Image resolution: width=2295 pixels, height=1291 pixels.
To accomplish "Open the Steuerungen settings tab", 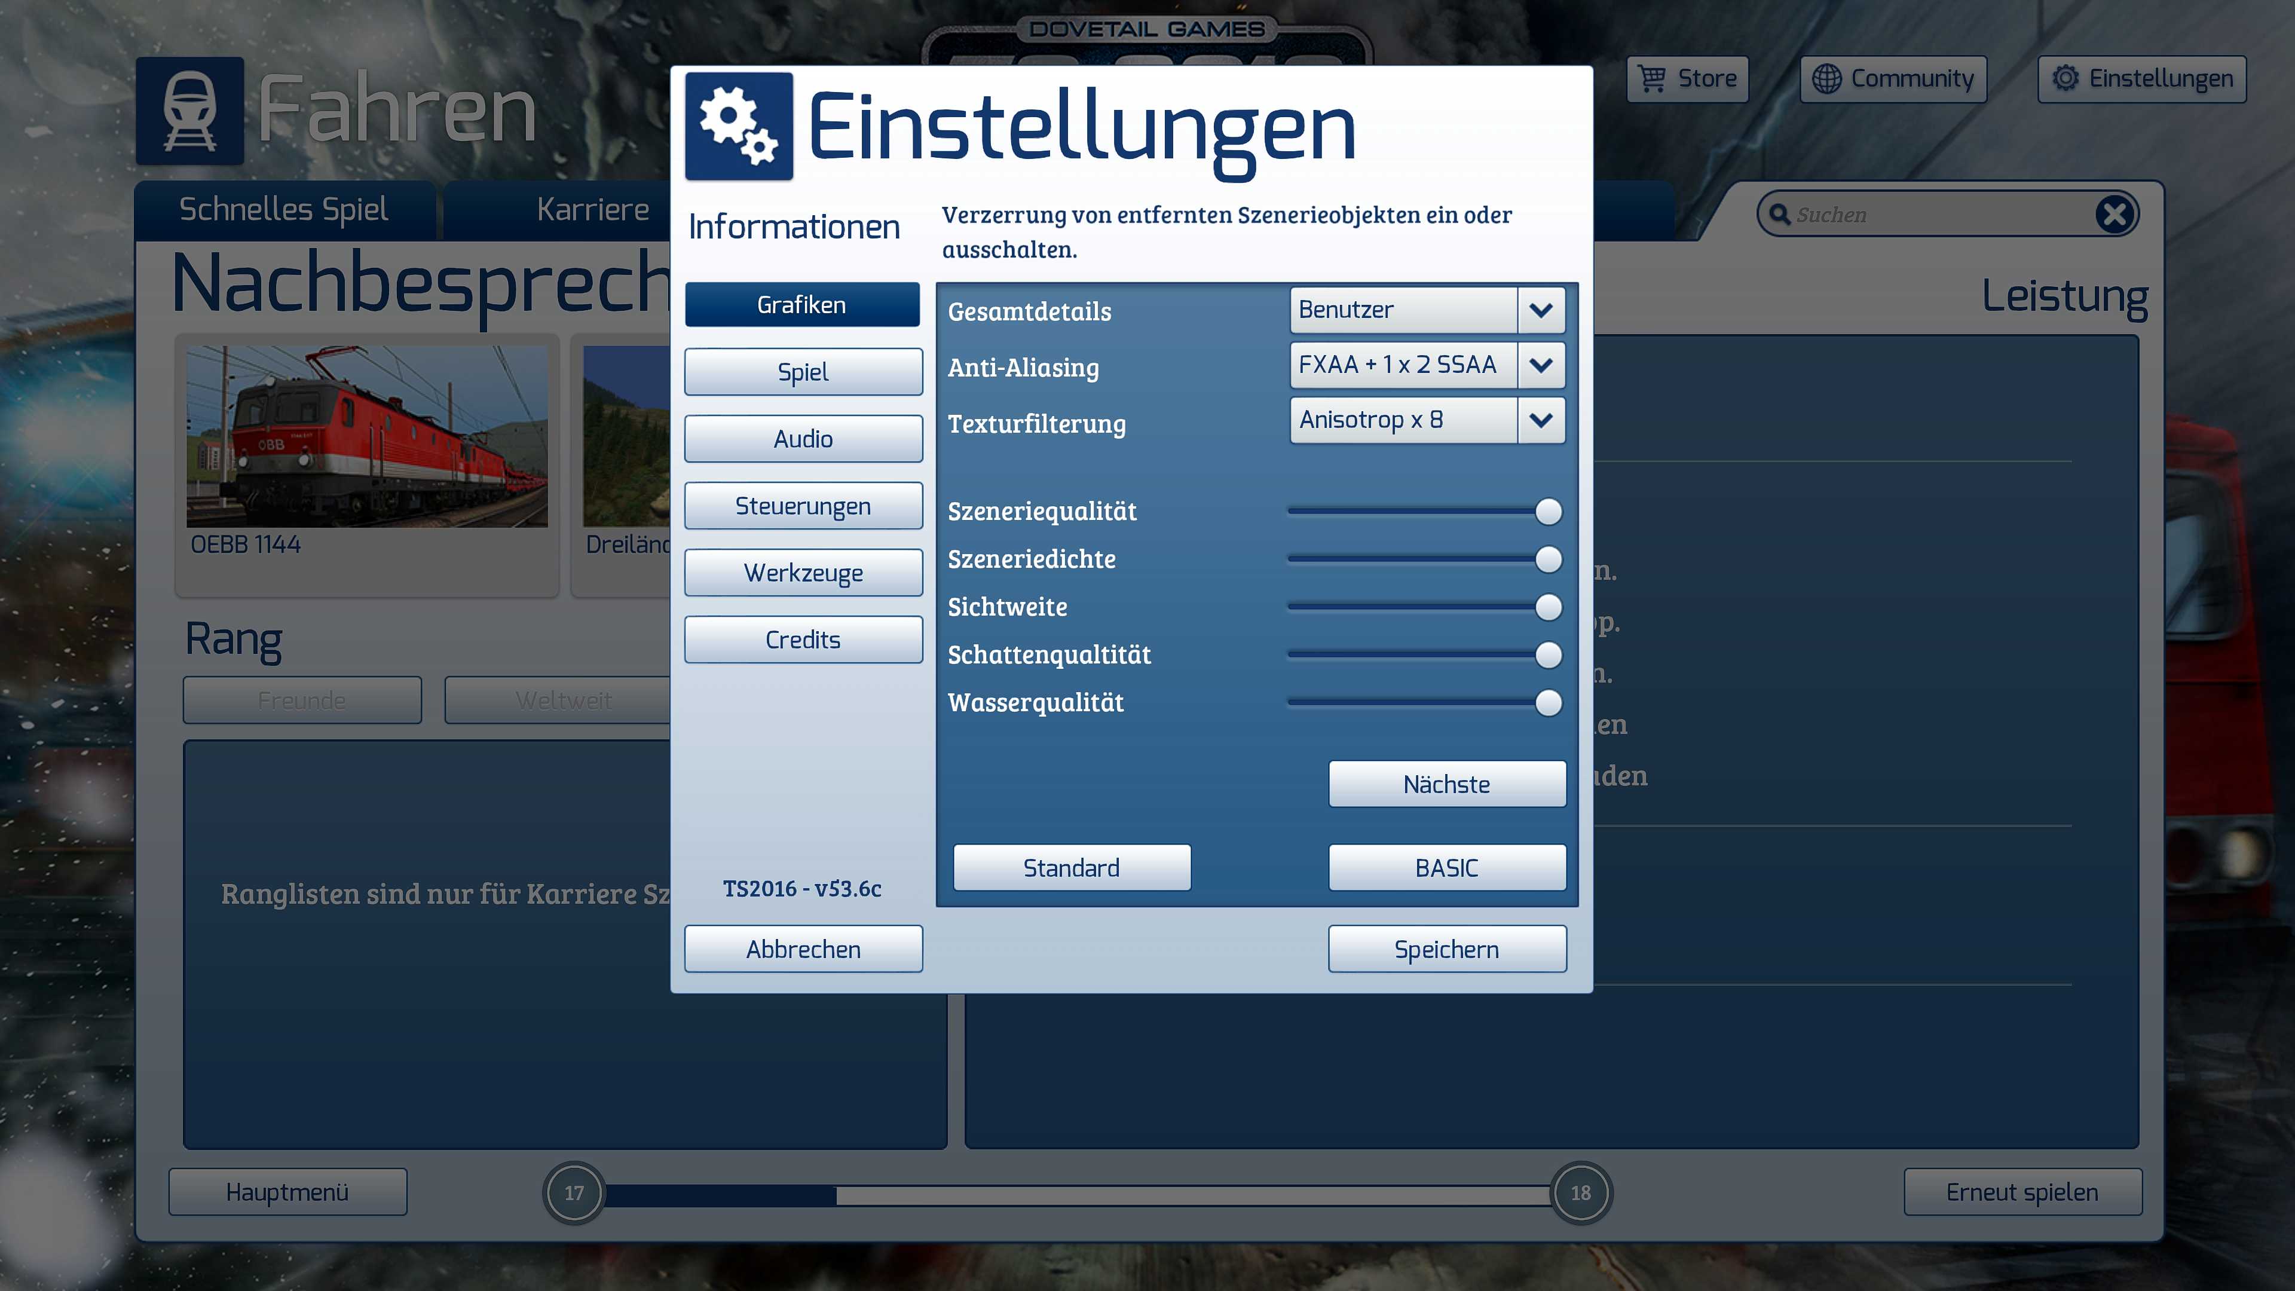I will pos(803,506).
